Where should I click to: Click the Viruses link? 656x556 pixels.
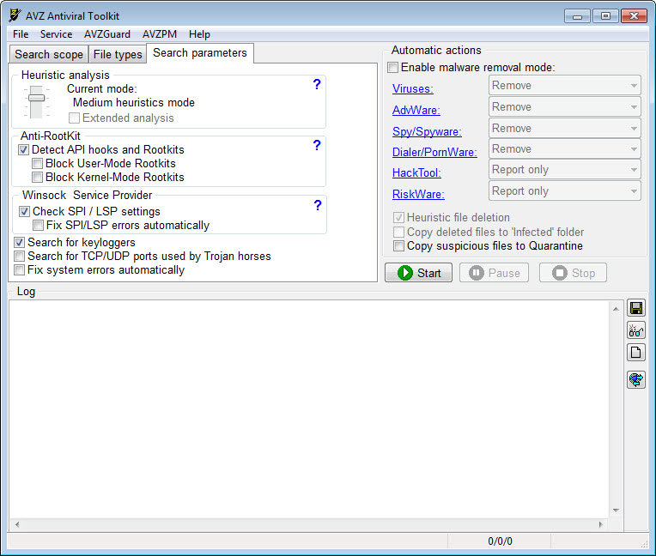click(x=412, y=89)
